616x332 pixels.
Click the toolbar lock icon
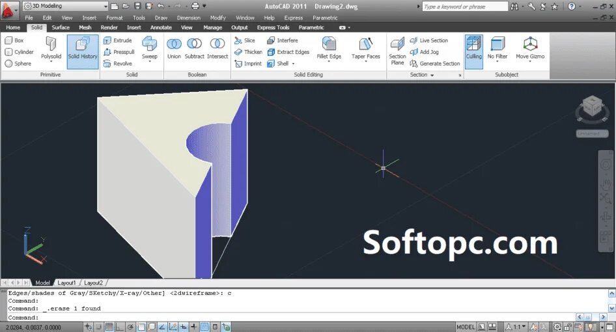point(568,327)
